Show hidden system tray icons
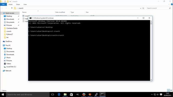 152,95
